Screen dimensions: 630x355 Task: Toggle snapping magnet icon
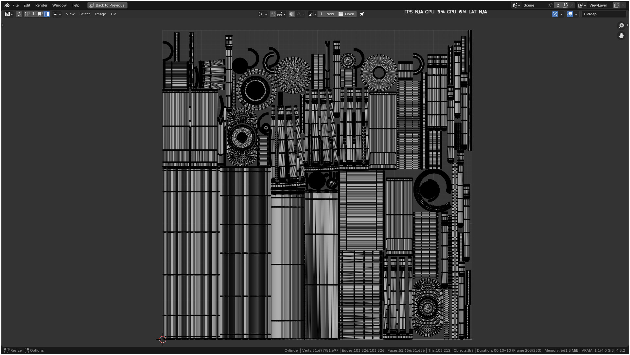(273, 14)
